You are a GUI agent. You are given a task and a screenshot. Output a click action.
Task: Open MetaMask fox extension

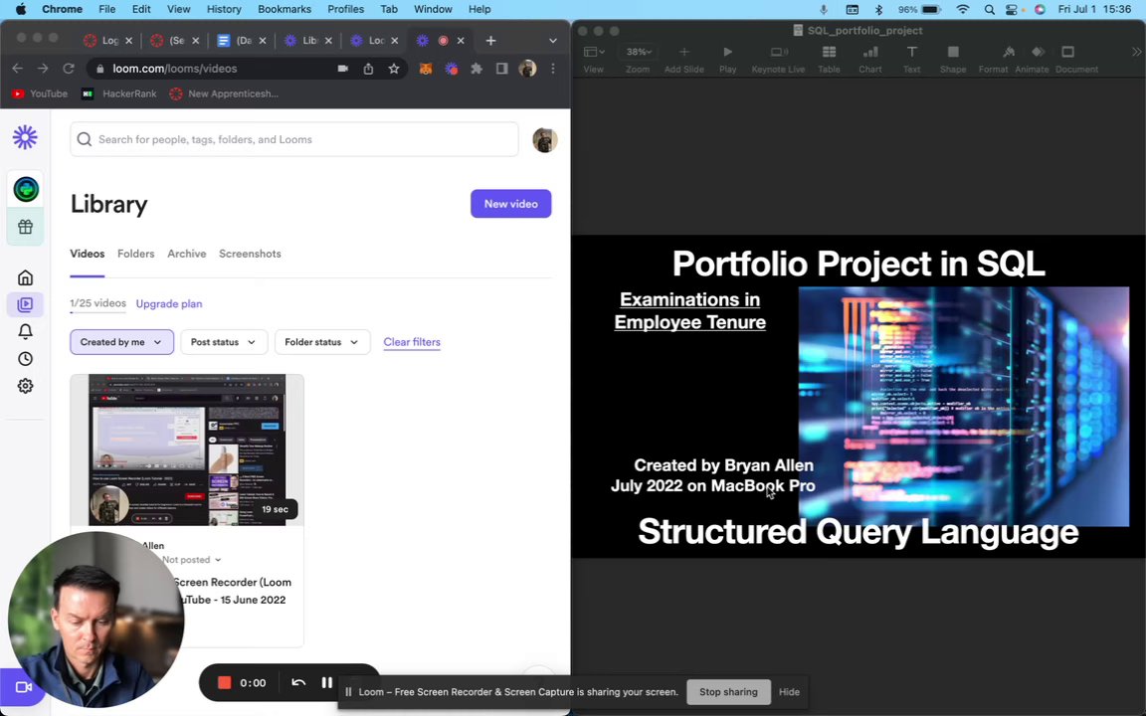coord(426,69)
